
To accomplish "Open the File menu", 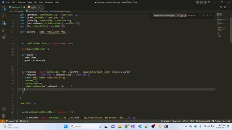I will pyautogui.click(x=8, y=3).
